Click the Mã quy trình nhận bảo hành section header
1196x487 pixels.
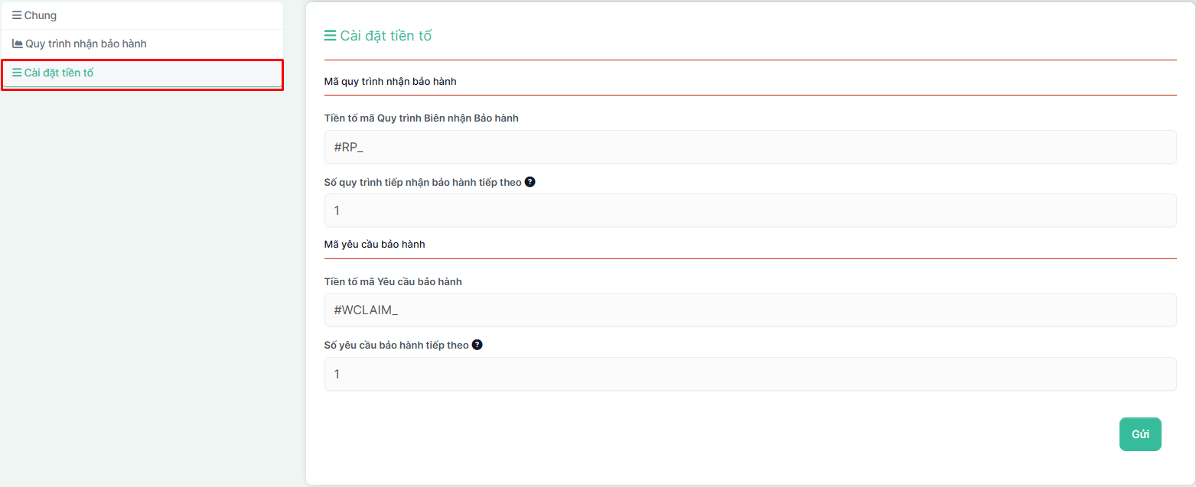coord(390,81)
